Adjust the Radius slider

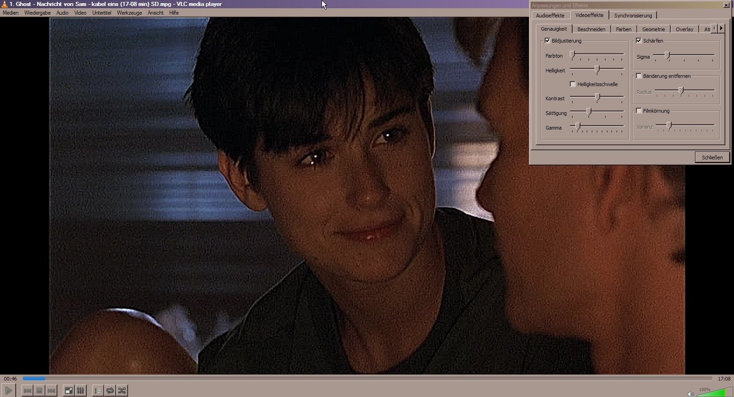(x=684, y=92)
